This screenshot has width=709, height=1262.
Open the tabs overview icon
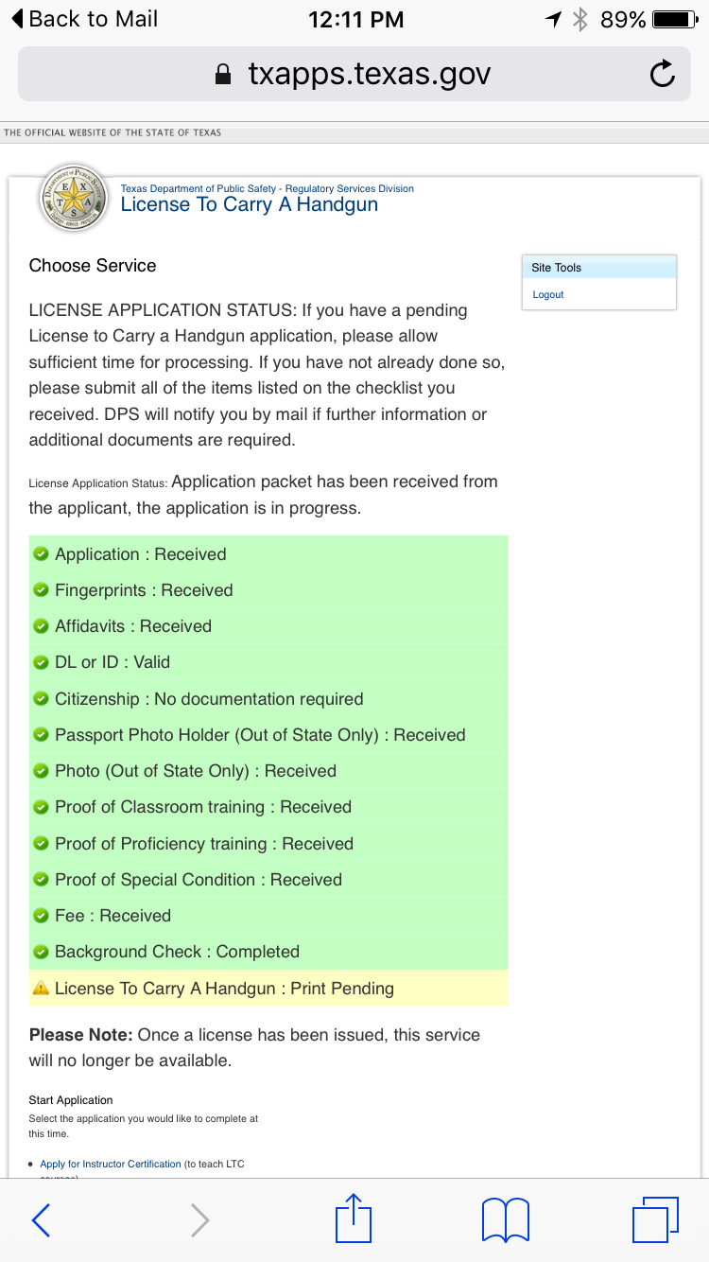click(x=655, y=1218)
